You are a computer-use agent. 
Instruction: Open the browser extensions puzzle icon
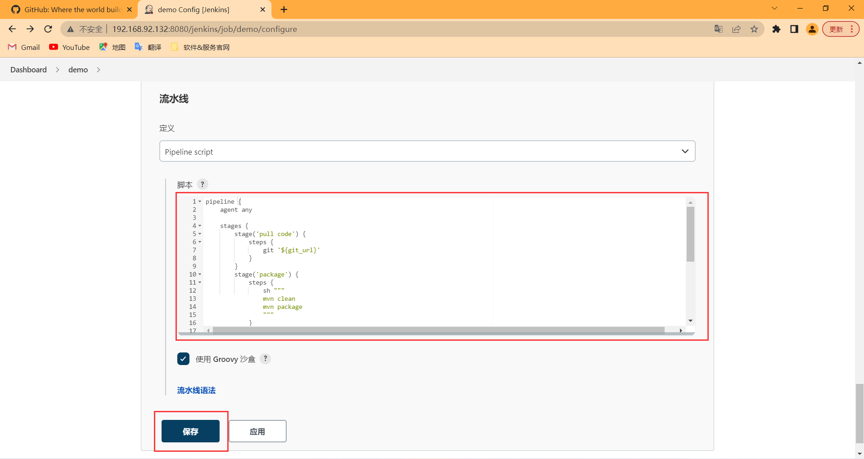776,29
